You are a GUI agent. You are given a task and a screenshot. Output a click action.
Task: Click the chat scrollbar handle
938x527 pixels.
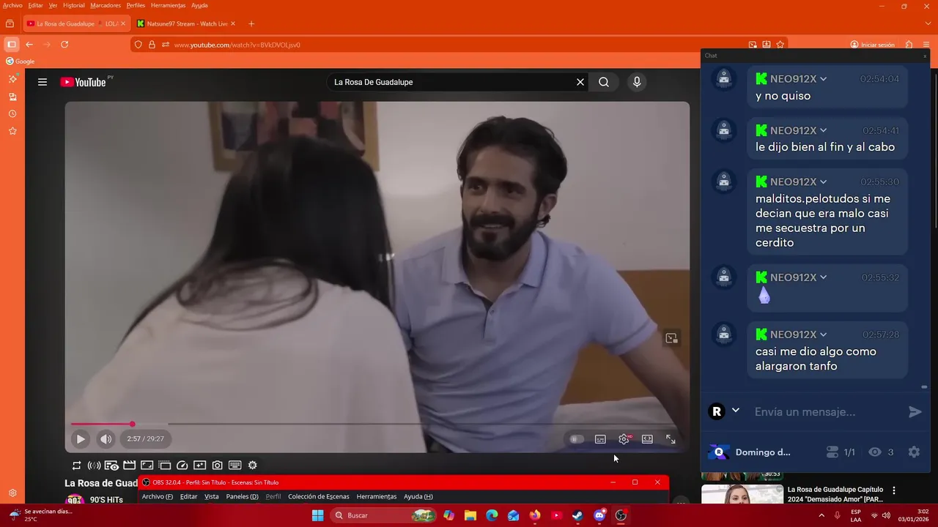pos(924,386)
